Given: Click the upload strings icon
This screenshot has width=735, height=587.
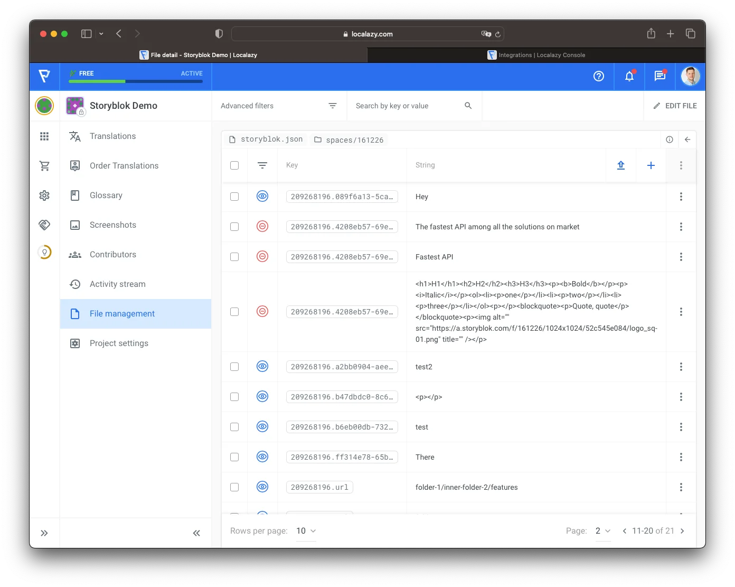Looking at the screenshot, I should pos(621,165).
